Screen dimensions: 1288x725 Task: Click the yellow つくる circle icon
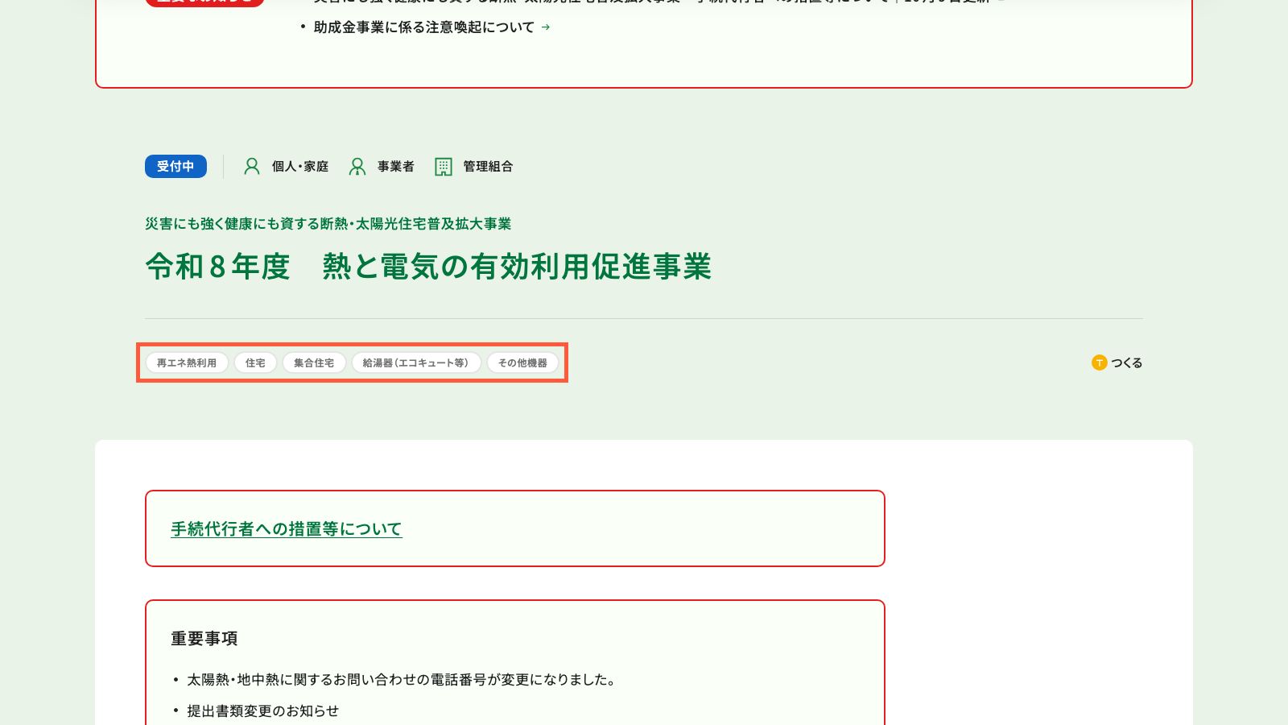1100,362
